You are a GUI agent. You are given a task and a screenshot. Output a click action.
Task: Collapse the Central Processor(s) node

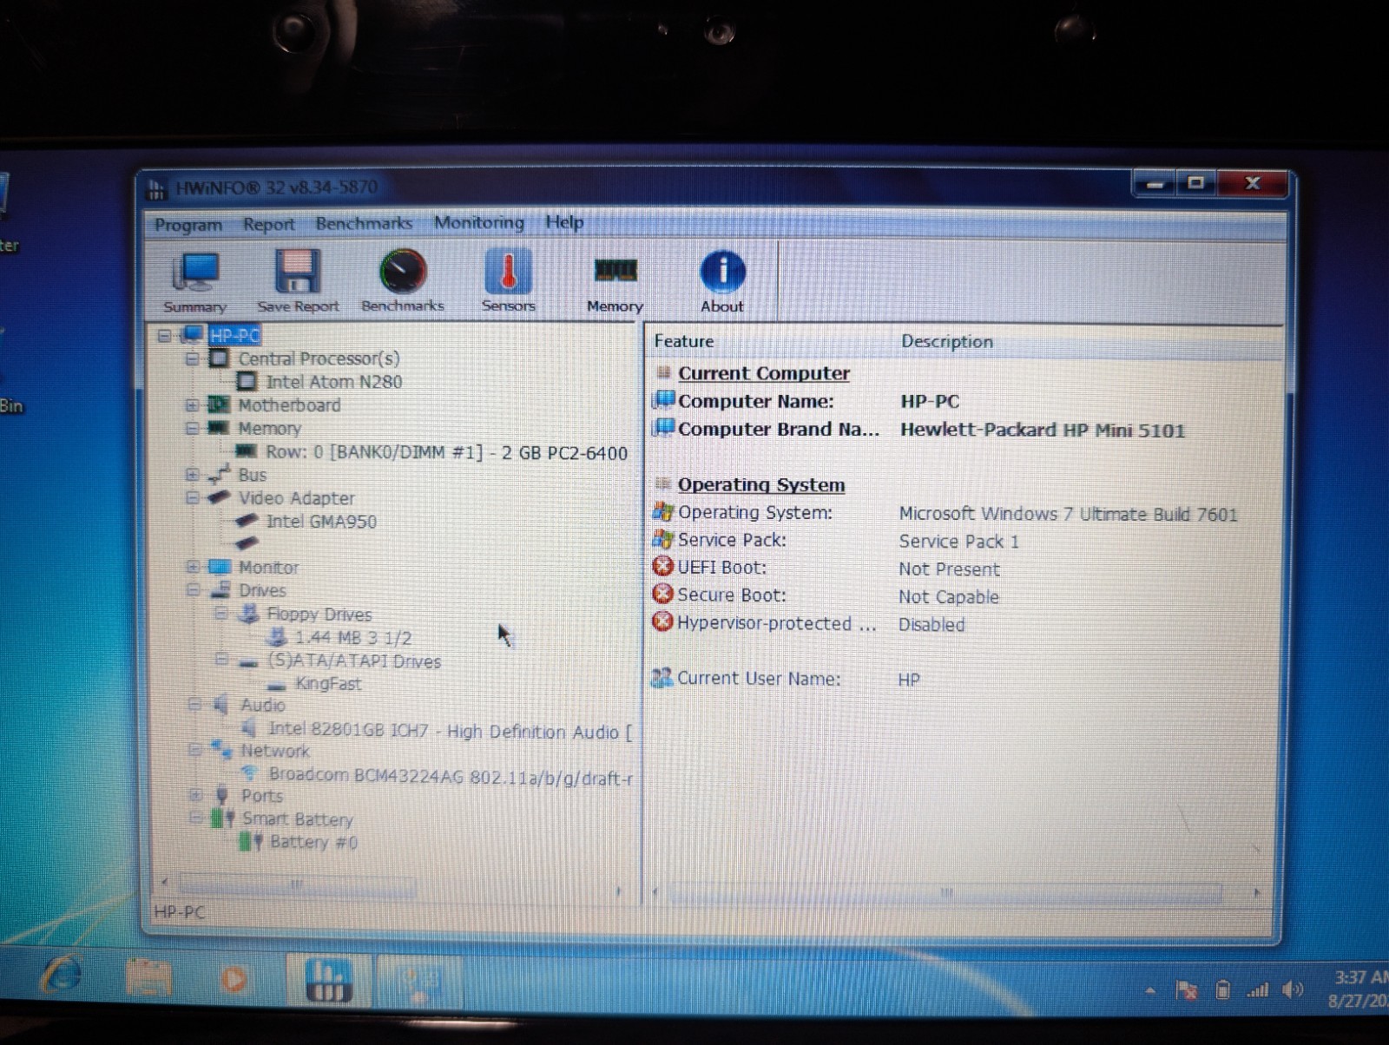click(192, 358)
